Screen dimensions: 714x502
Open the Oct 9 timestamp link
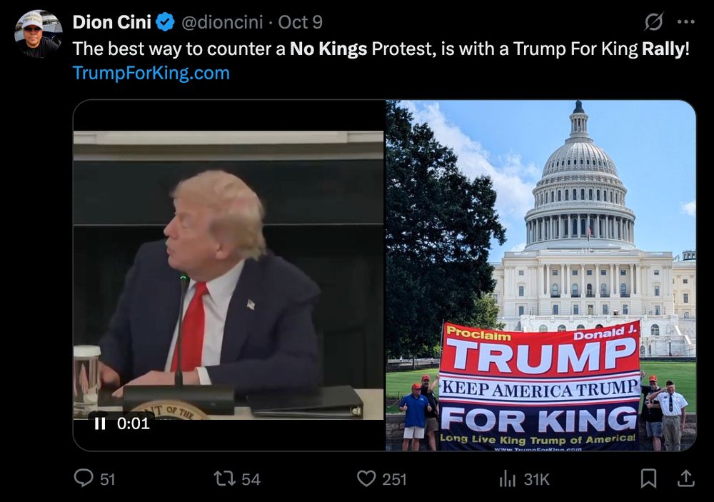tap(300, 22)
